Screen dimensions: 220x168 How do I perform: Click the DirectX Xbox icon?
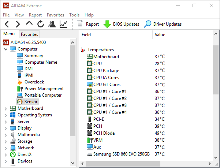click(x=12, y=154)
